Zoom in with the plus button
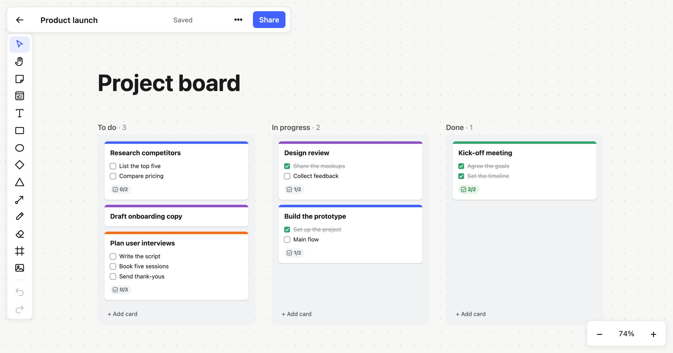This screenshot has width=673, height=353. (653, 334)
